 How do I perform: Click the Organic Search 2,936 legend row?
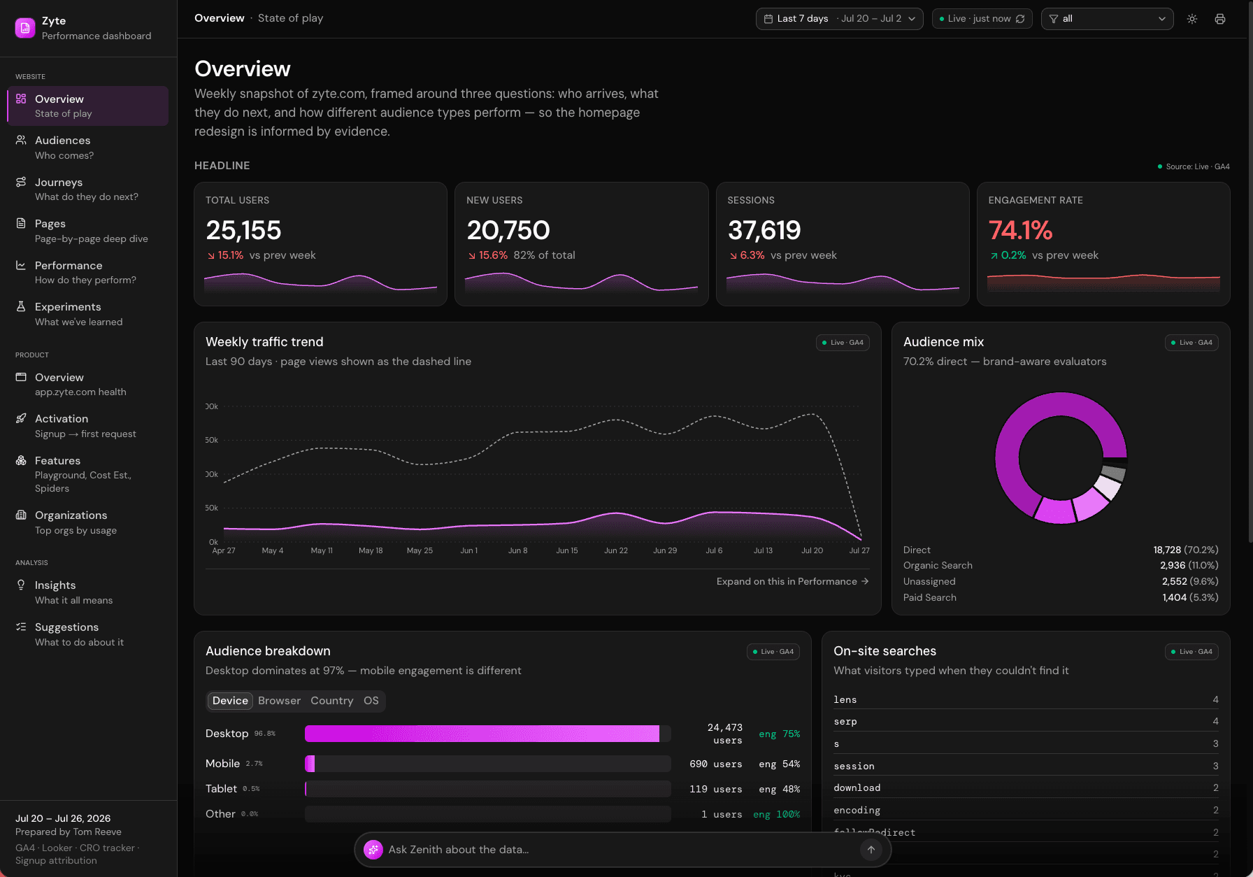(x=1061, y=565)
